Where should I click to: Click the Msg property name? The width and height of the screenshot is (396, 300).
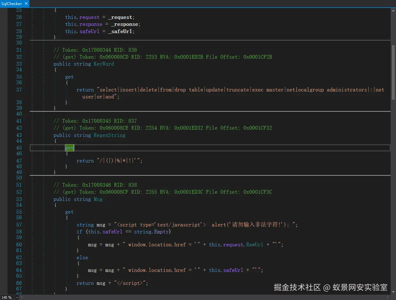[x=98, y=199]
